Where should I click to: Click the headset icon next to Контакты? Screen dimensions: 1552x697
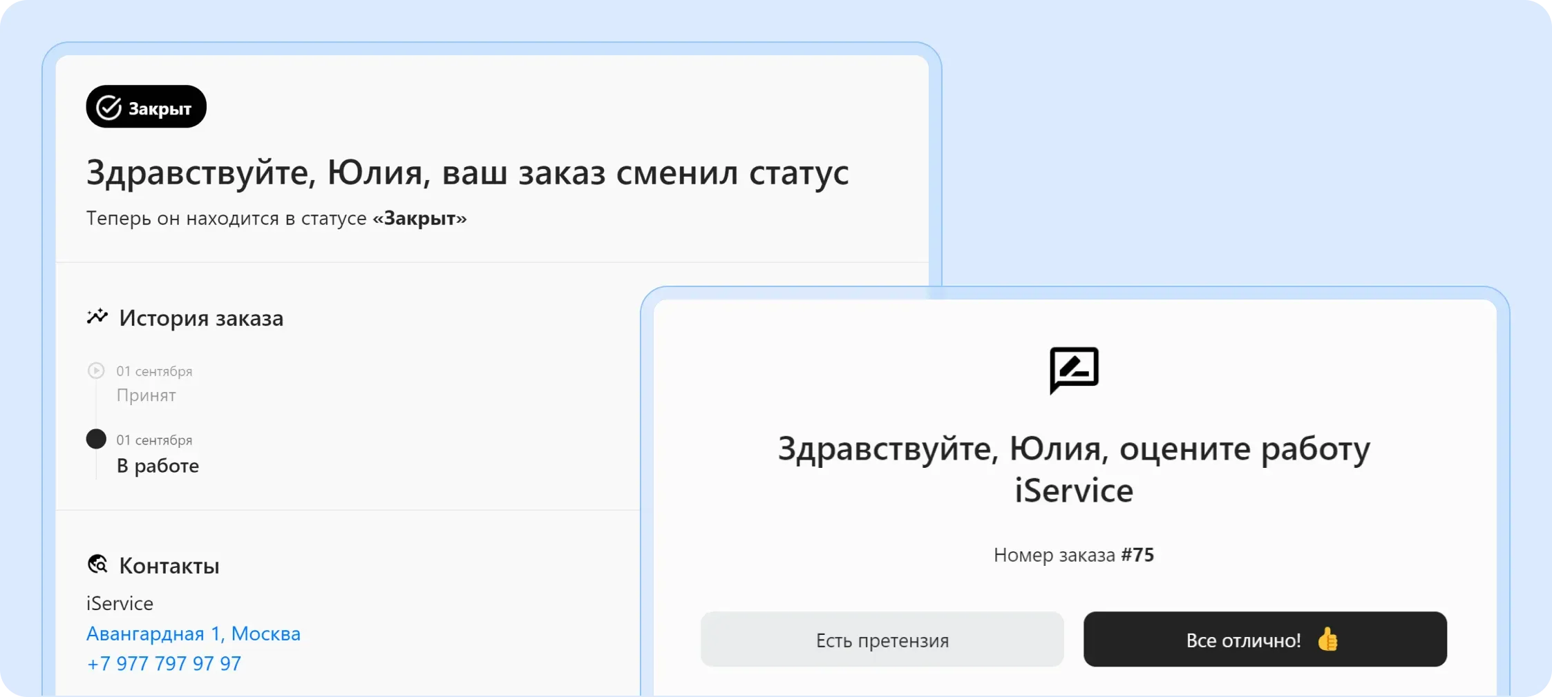(98, 565)
